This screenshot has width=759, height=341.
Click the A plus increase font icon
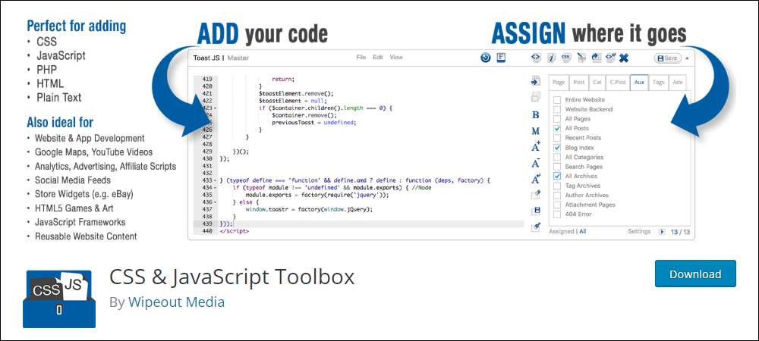535,147
